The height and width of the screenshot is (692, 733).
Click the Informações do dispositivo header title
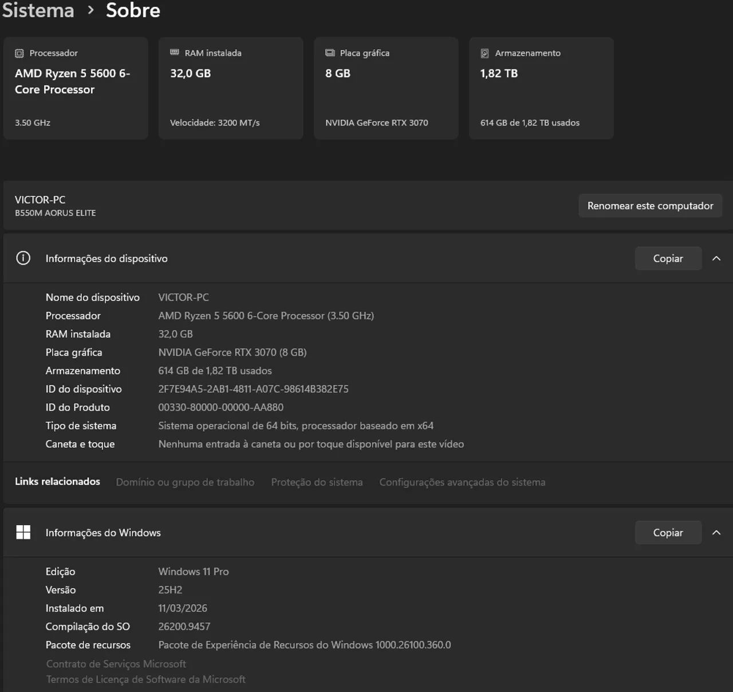[x=107, y=259]
